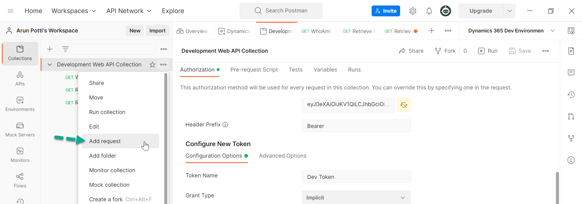582x204 pixels.
Task: Open the Mock Servers sidebar section
Action: [x=20, y=129]
